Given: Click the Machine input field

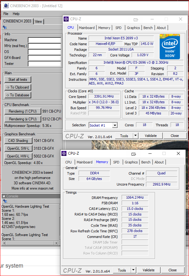Looking at the screenshot, I should click(x=45, y=40).
